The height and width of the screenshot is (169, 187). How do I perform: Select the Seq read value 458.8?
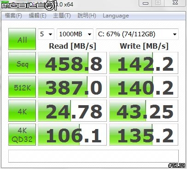[72, 63]
